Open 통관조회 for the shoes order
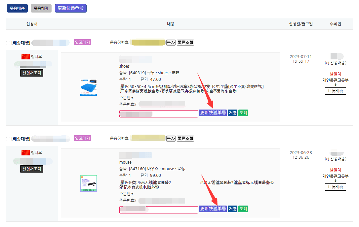359x227 pixels. 185,43
